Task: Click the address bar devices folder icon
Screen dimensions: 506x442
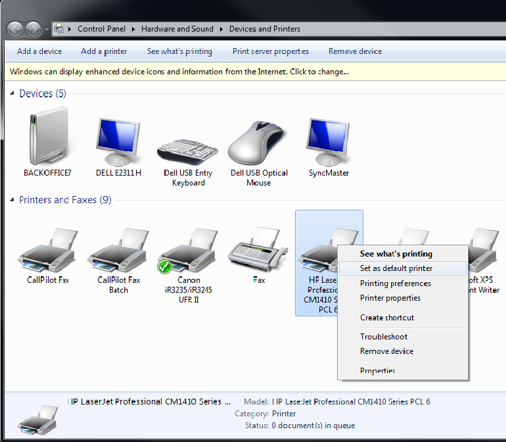Action: 58,29
